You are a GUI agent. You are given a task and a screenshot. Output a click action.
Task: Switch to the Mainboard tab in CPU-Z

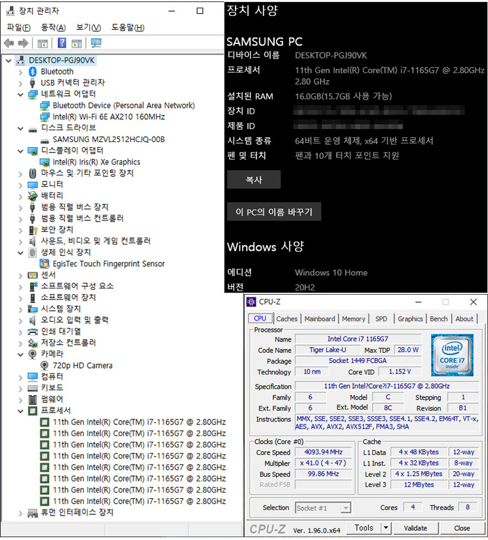pyautogui.click(x=320, y=319)
